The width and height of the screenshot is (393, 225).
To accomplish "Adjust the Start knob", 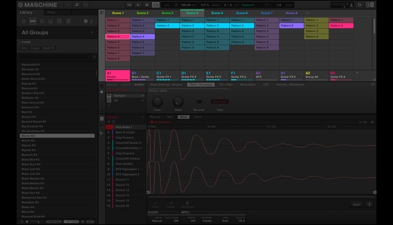I will (x=178, y=101).
